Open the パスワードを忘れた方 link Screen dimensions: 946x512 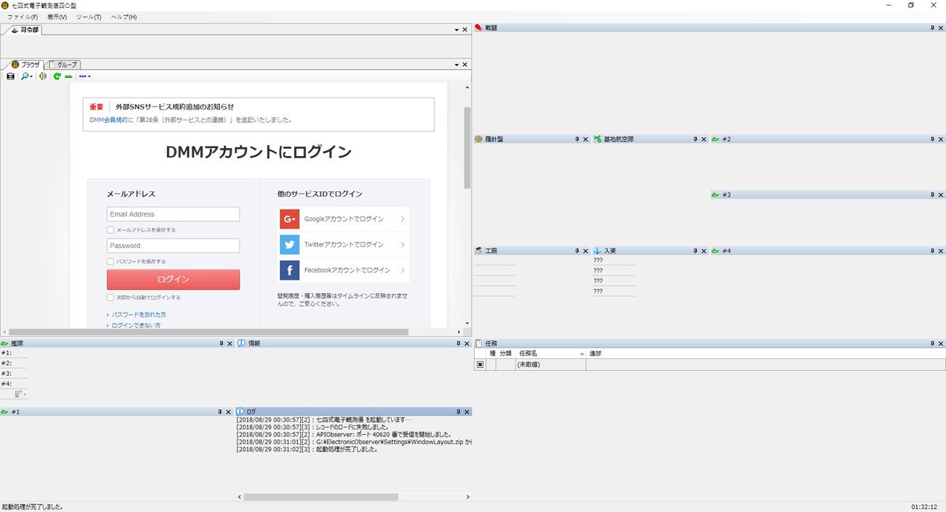(139, 314)
